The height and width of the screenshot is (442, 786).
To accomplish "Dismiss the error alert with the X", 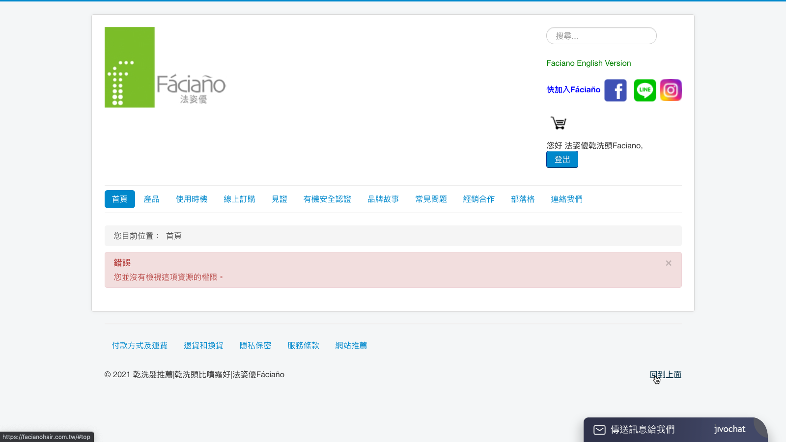I will (x=669, y=263).
